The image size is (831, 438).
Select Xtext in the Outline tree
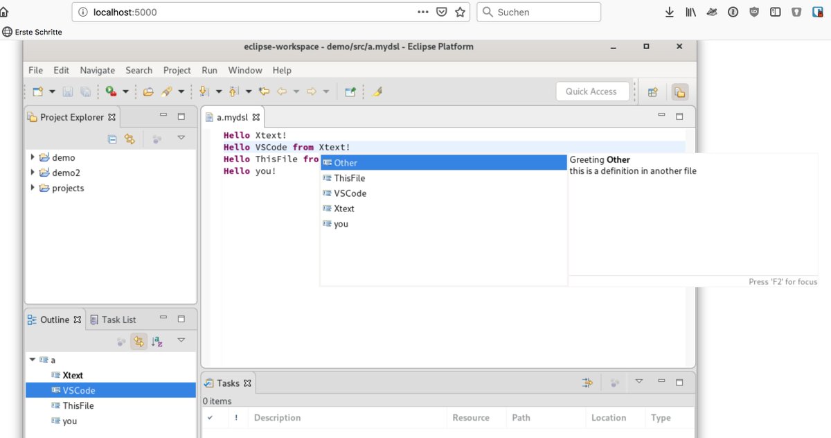73,375
